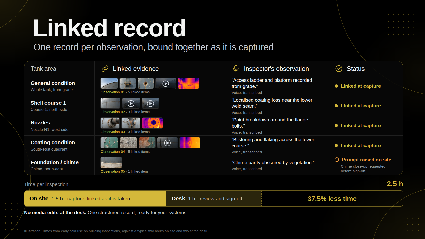
Task: Open the ladder photo in General condition
Action: pos(128,83)
